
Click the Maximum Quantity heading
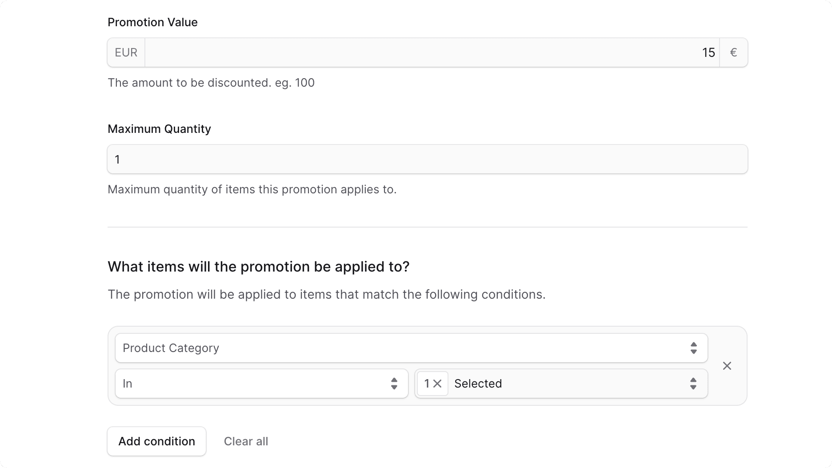point(159,128)
